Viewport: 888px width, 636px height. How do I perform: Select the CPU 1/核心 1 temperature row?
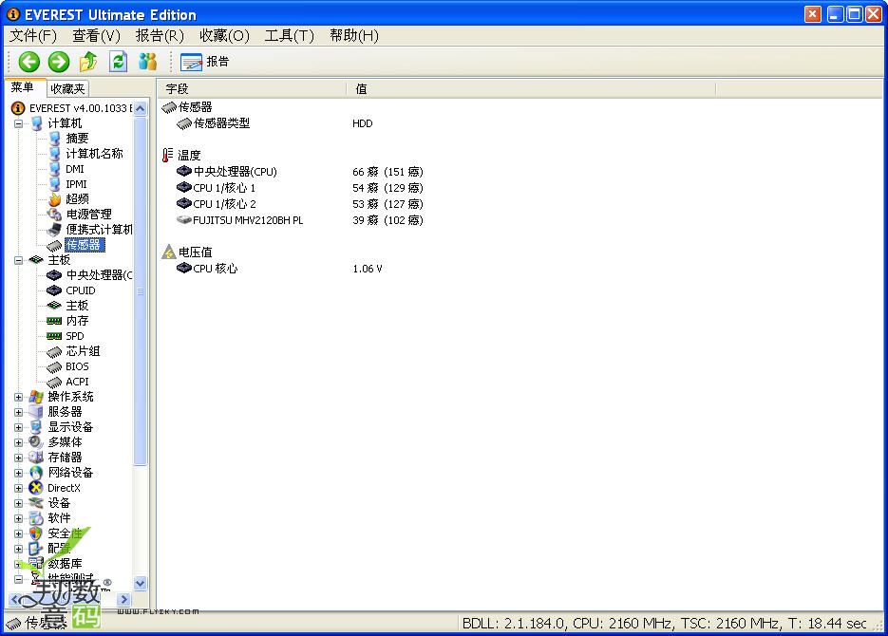300,188
